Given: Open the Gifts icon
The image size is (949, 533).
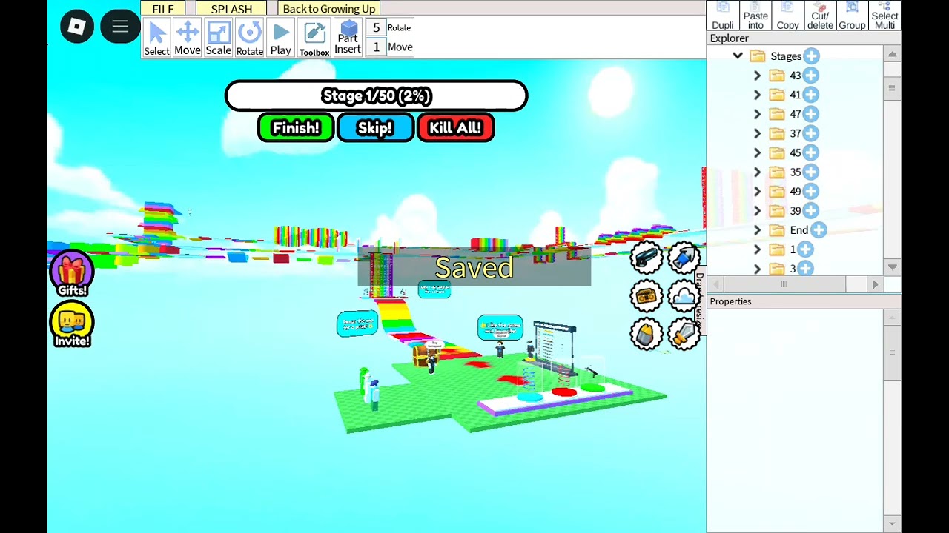Looking at the screenshot, I should [x=72, y=273].
